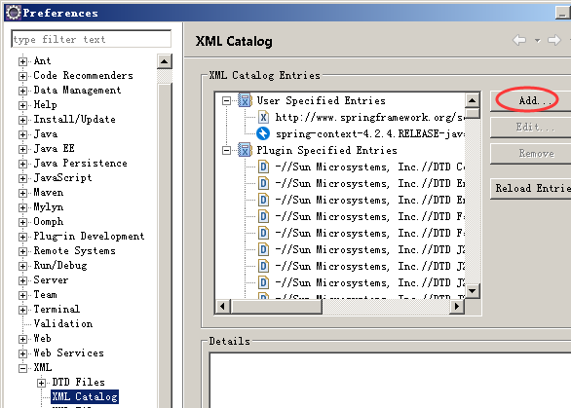Collapse the User Specified Entries node
Screen dimensions: 571x408
tap(226, 100)
